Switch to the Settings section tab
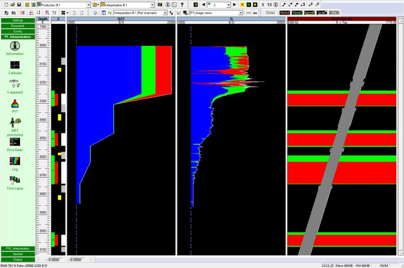 coord(18,21)
